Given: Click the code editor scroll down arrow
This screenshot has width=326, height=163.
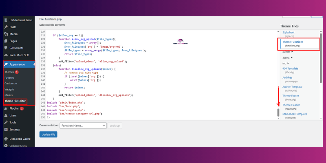Looking at the screenshot, I should click(x=278, y=118).
